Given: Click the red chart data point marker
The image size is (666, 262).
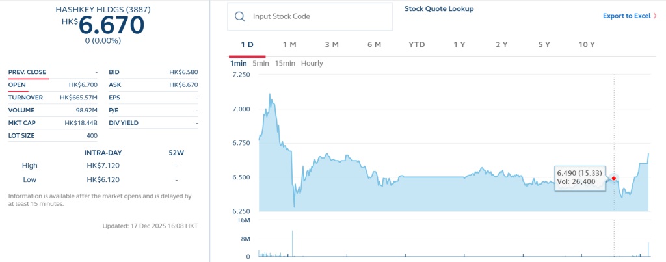Looking at the screenshot, I should (x=614, y=178).
